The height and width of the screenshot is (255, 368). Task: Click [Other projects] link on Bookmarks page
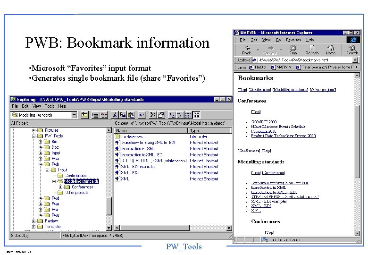coord(323,90)
